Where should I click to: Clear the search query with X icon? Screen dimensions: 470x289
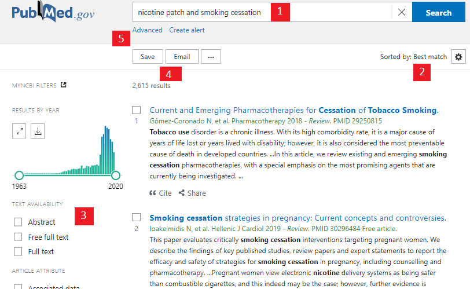point(402,12)
